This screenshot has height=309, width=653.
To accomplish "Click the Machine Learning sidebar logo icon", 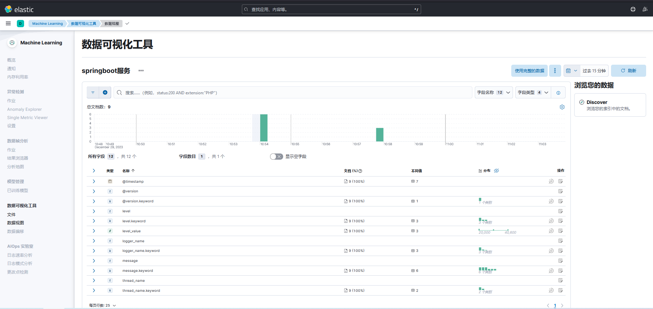I will [12, 43].
